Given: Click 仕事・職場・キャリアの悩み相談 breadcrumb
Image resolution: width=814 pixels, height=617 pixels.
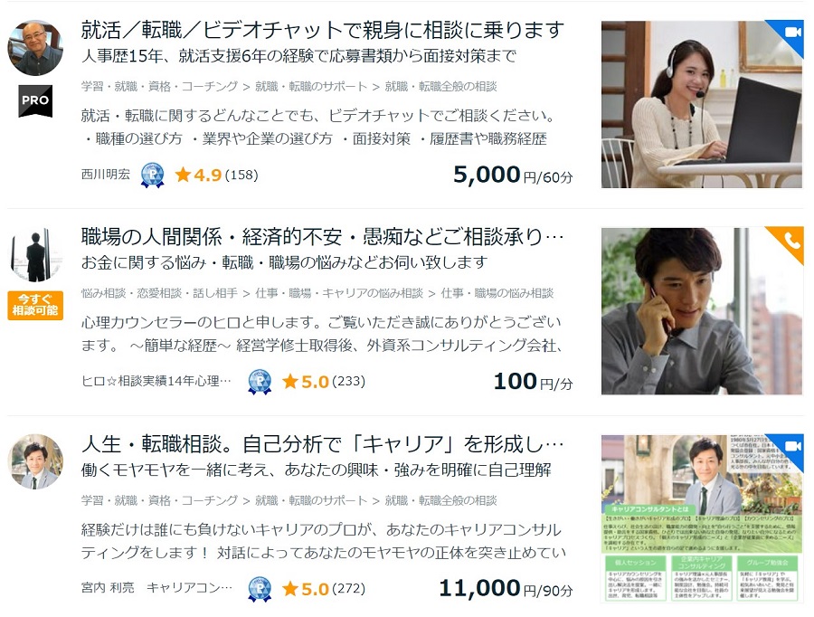Looking at the screenshot, I should (x=339, y=293).
